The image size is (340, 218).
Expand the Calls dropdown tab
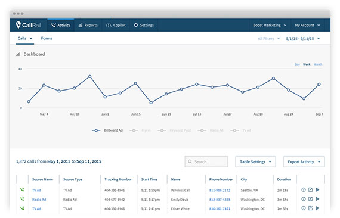click(25, 38)
